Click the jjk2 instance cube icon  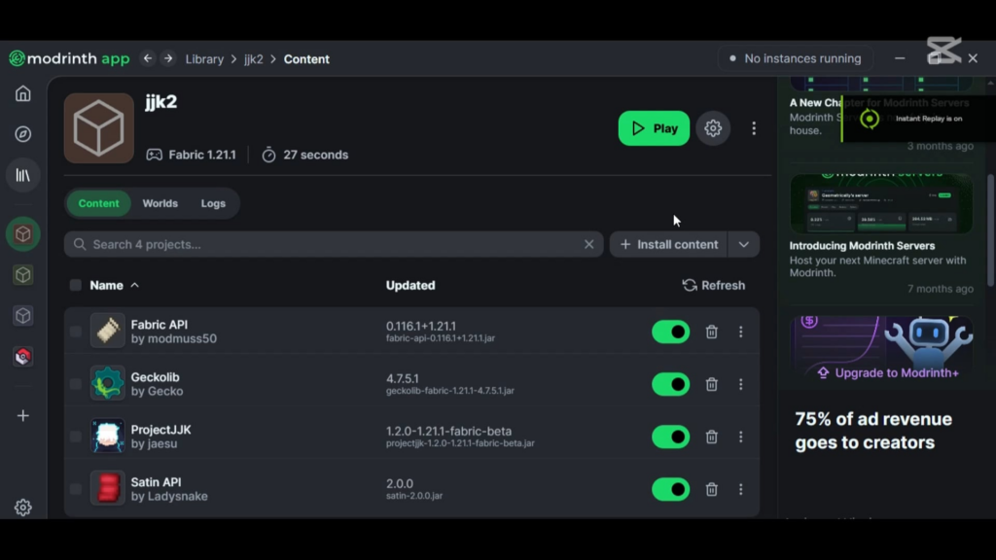point(99,128)
